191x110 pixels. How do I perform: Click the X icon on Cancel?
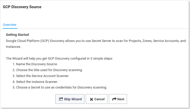click(91, 99)
